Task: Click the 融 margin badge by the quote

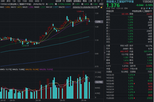Action: coord(144,8)
